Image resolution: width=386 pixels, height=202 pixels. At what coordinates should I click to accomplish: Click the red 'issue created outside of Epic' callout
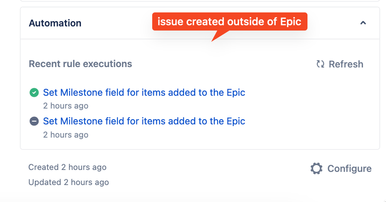tap(230, 22)
